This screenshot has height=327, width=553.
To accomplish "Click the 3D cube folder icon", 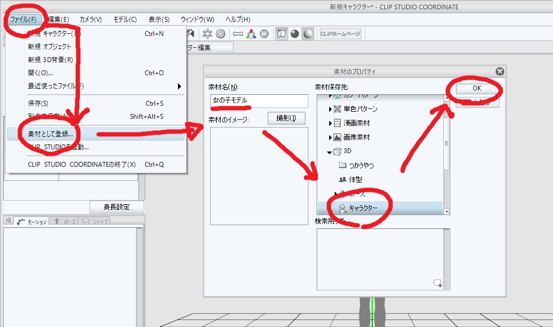I will coord(337,152).
